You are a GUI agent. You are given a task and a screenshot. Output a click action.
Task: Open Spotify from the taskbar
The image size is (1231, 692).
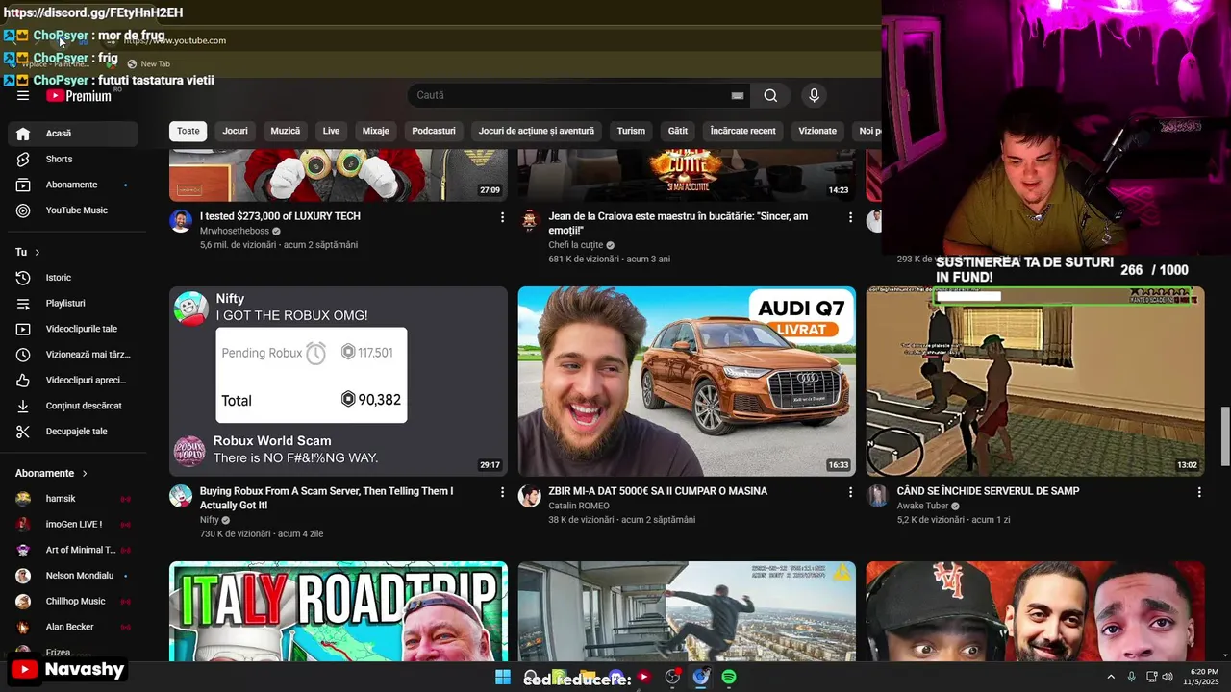tap(729, 677)
